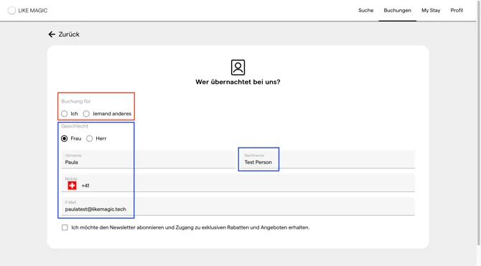
Task: Click the "Geschlecht" label
Action: (75, 126)
